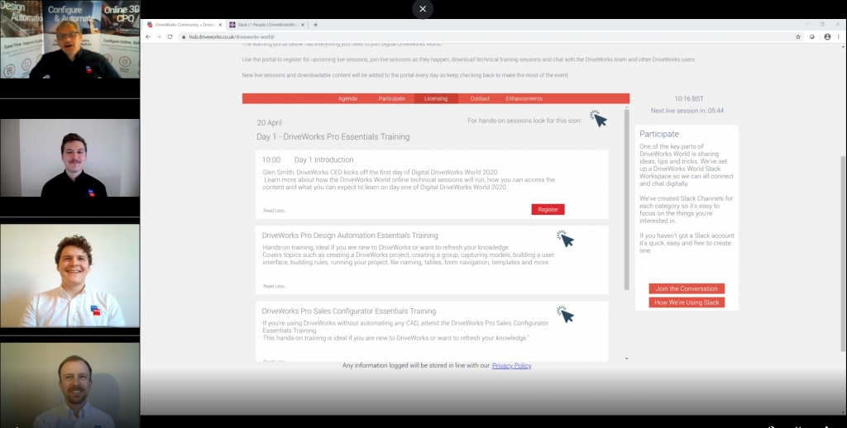Select the top presenter's video with banners

click(69, 40)
